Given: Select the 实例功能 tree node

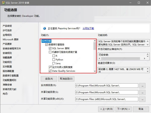Looking at the screenshot, I should pyautogui.click(x=46, y=41).
